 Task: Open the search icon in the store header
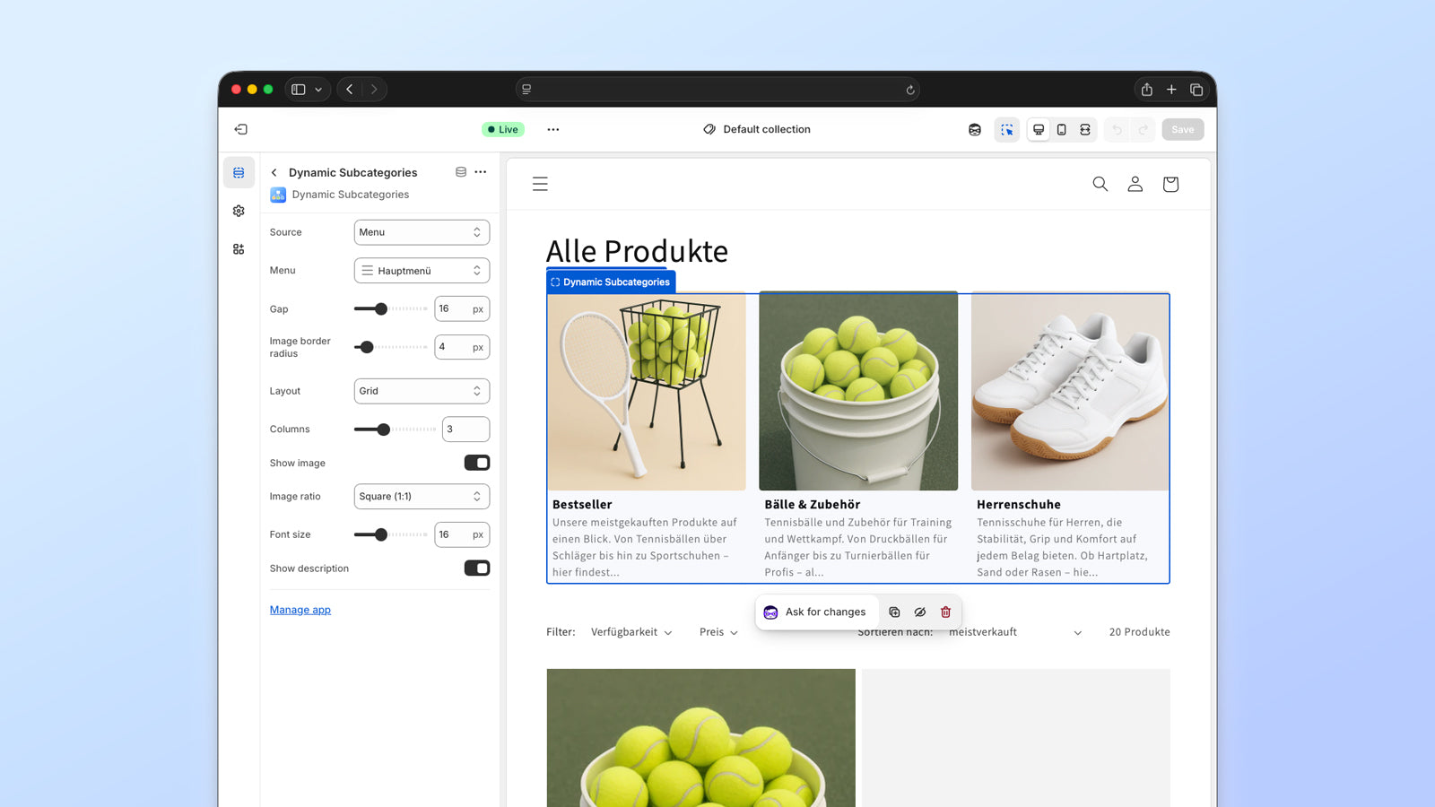pos(1100,184)
